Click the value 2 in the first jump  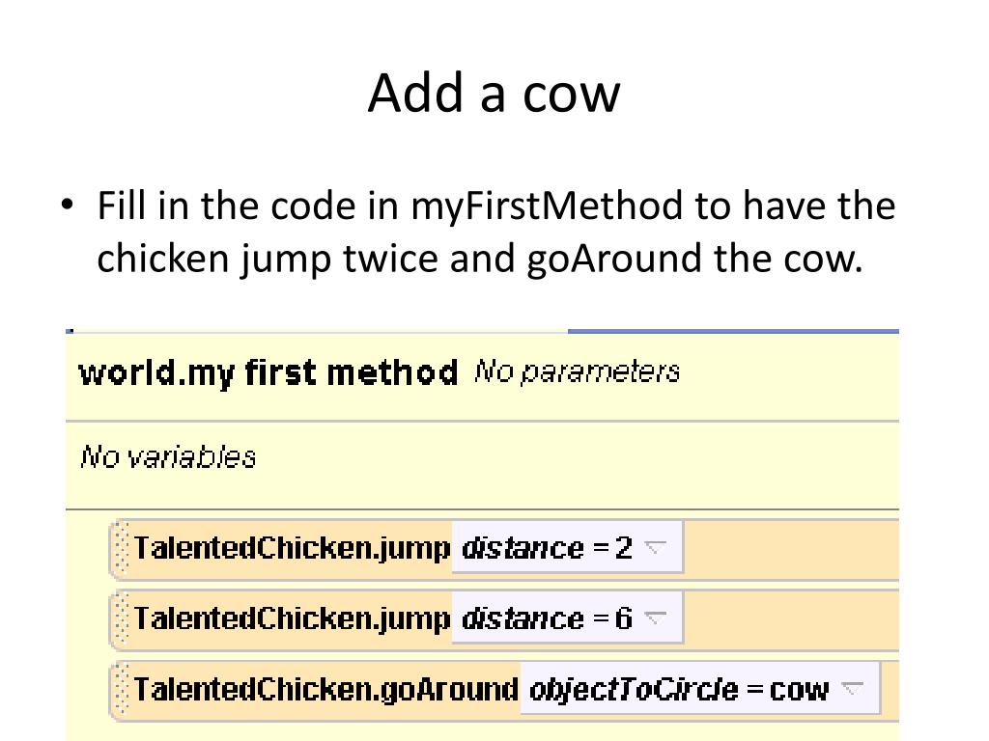point(624,548)
